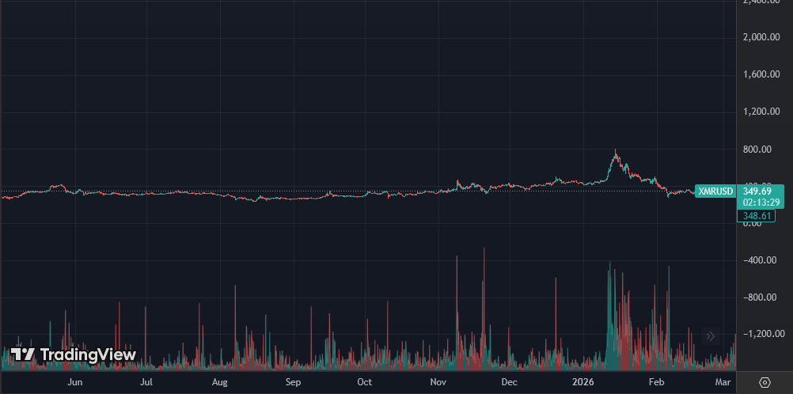Click the 349.69 current price label
This screenshot has height=394, width=793.
pos(757,191)
